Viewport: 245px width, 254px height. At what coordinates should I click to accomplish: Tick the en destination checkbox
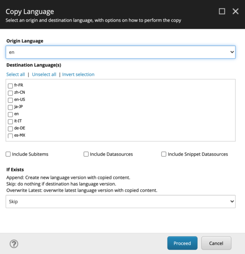point(10,114)
